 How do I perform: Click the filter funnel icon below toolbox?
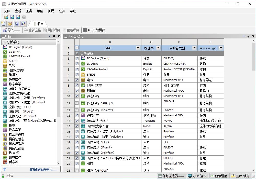coord(5,169)
